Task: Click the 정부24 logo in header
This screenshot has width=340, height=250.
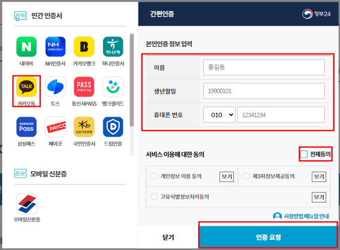Action: pos(317,14)
